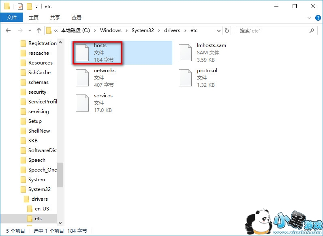Switch to the 主页 ribbon tab
The width and height of the screenshot is (323, 236).
(x=34, y=17)
